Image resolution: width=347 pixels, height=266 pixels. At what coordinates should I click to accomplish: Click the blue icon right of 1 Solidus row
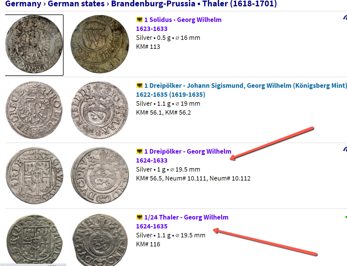(345, 18)
